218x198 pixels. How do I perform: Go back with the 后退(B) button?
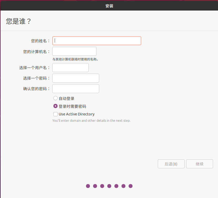tap(171, 164)
